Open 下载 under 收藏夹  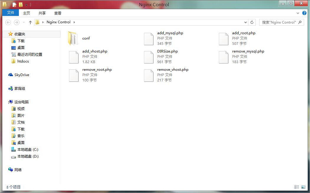tap(18, 41)
